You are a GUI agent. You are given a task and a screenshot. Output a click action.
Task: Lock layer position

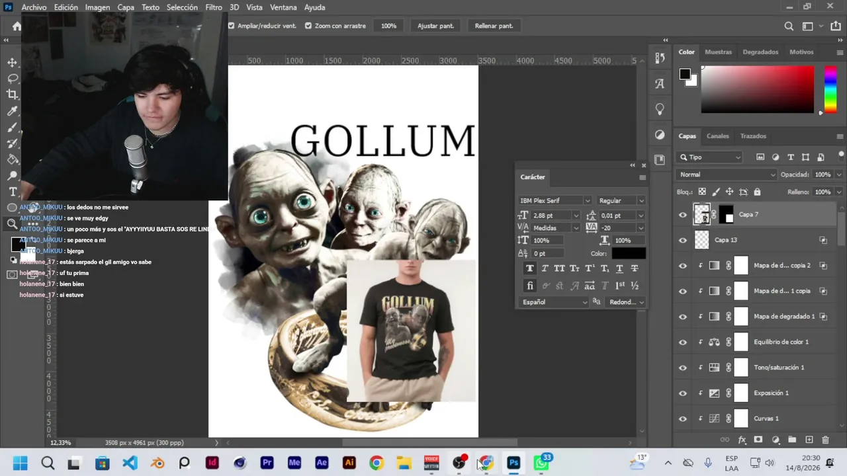pyautogui.click(x=729, y=192)
